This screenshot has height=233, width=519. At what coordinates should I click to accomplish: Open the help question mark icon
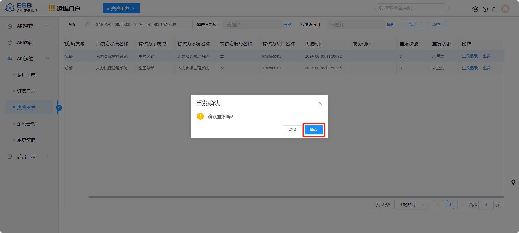pos(485,9)
